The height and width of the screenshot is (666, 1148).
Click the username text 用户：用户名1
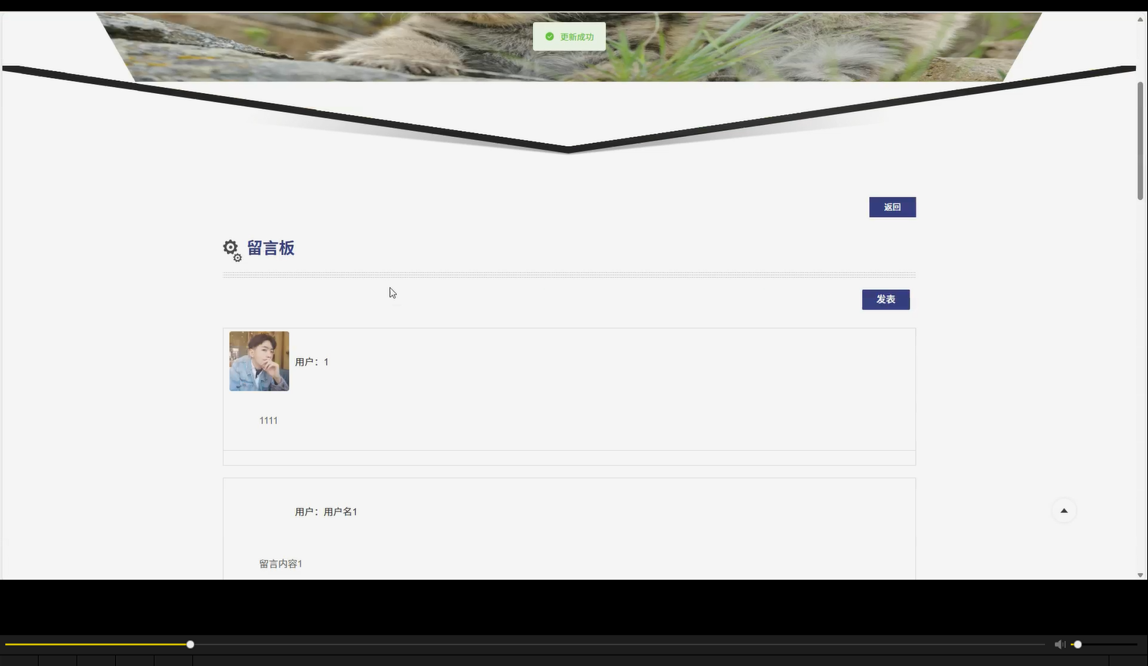coord(326,511)
